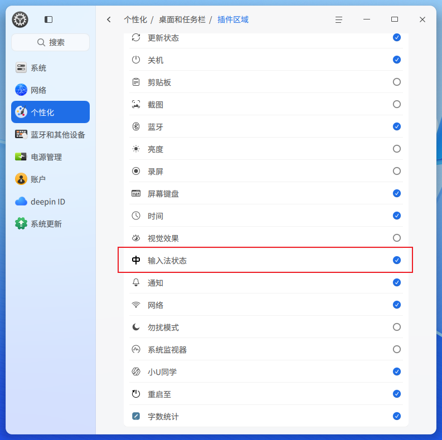Click the search magnifier icon

[x=41, y=42]
